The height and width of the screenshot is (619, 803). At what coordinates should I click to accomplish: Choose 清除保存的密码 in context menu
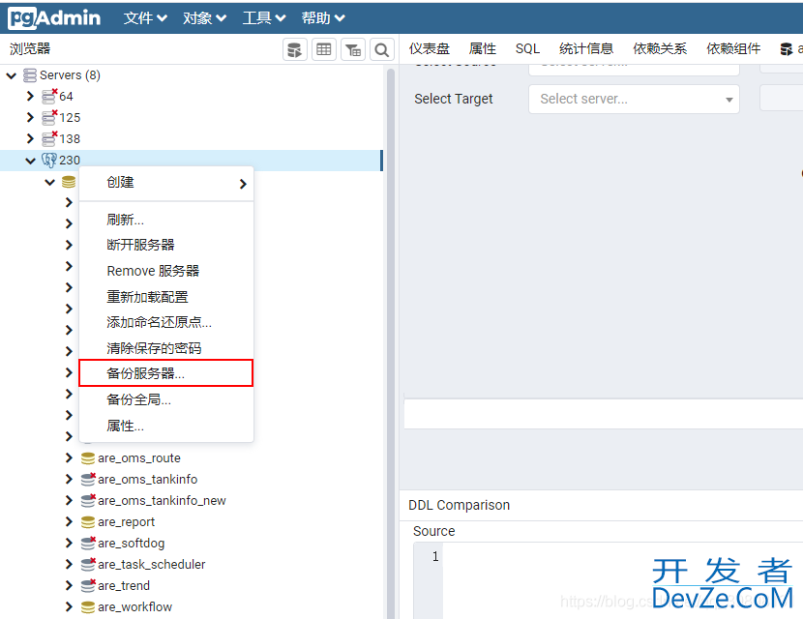tap(166, 348)
